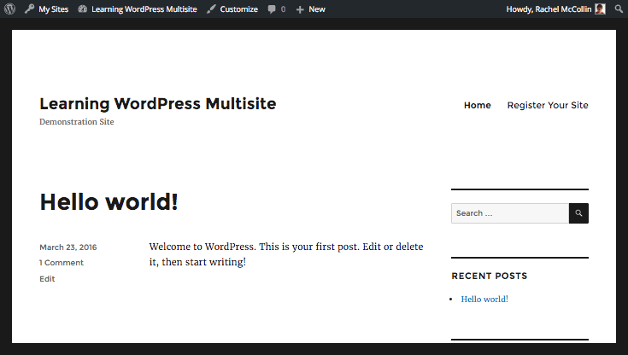Click the Edit post link

point(47,278)
